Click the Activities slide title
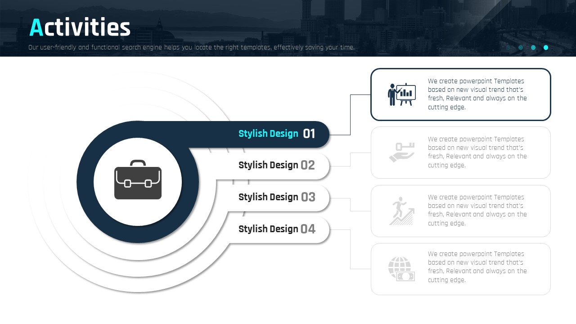 [80, 27]
